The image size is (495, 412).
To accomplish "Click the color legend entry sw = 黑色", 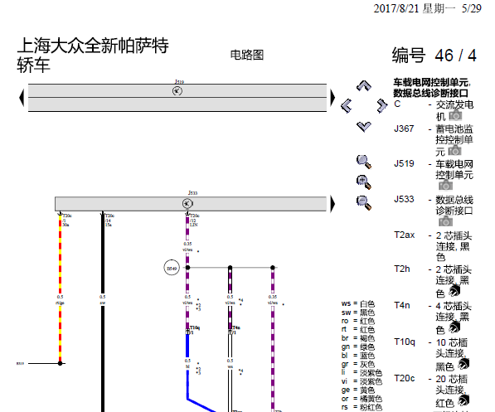I will [358, 313].
